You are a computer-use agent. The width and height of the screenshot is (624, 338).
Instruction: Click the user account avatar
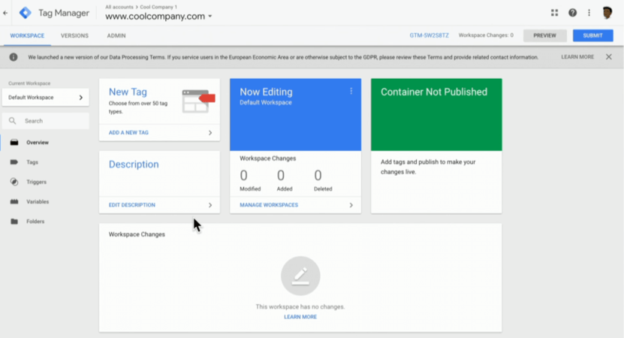point(607,13)
